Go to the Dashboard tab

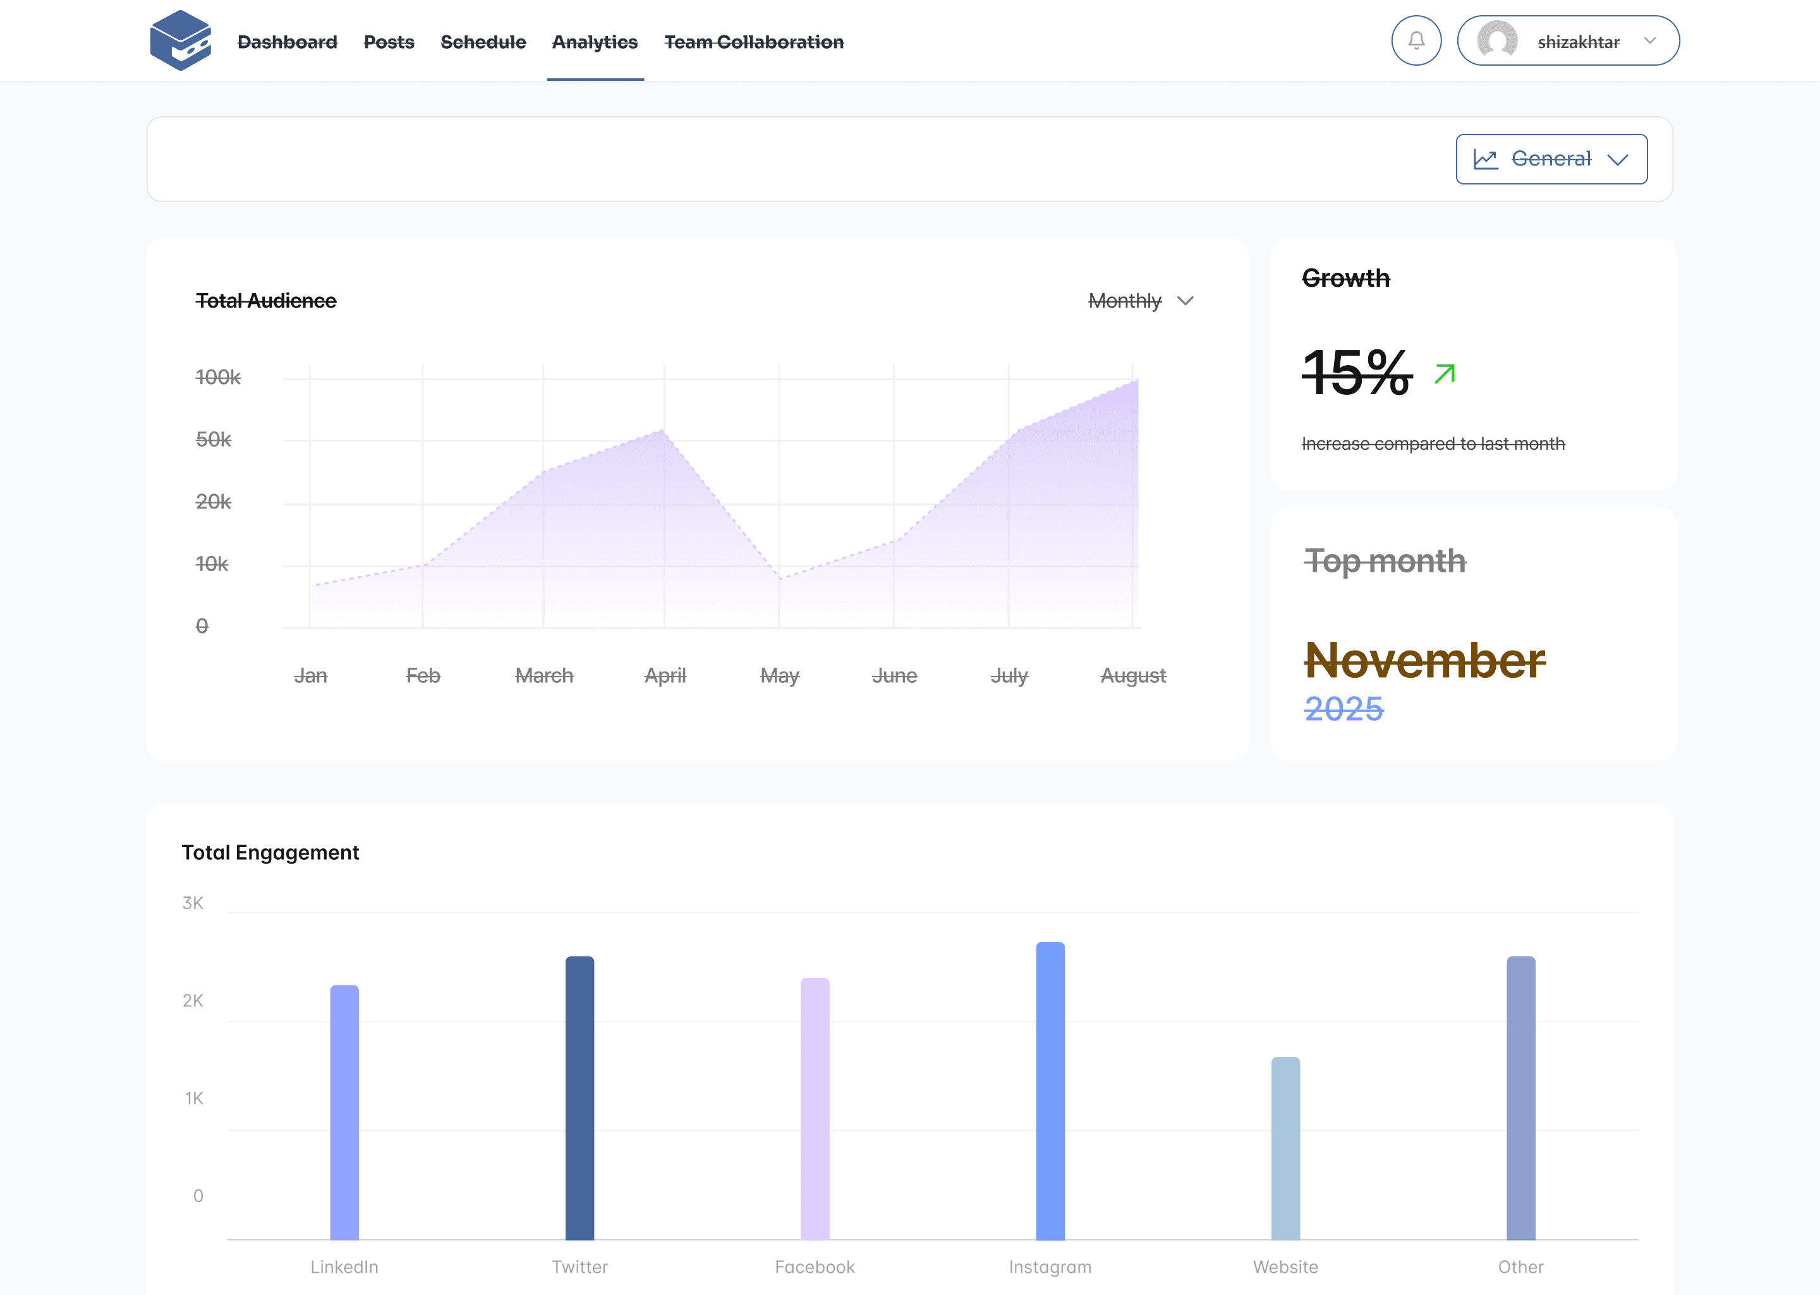[x=287, y=42]
